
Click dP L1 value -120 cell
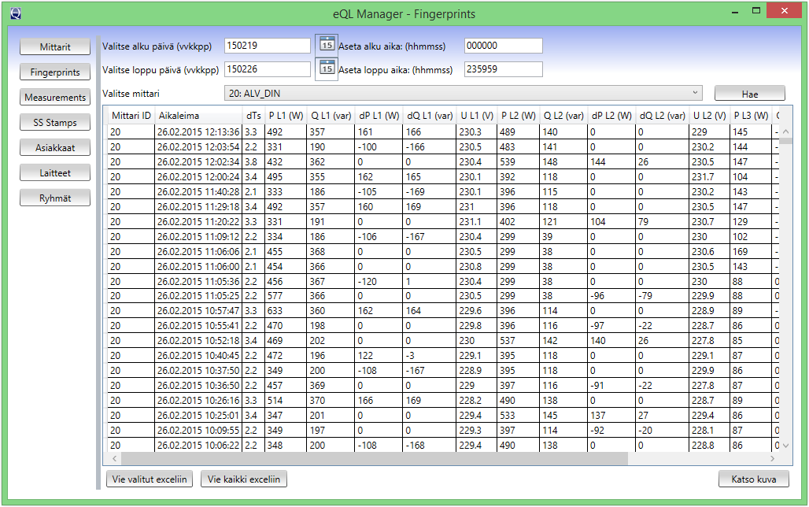(x=379, y=282)
